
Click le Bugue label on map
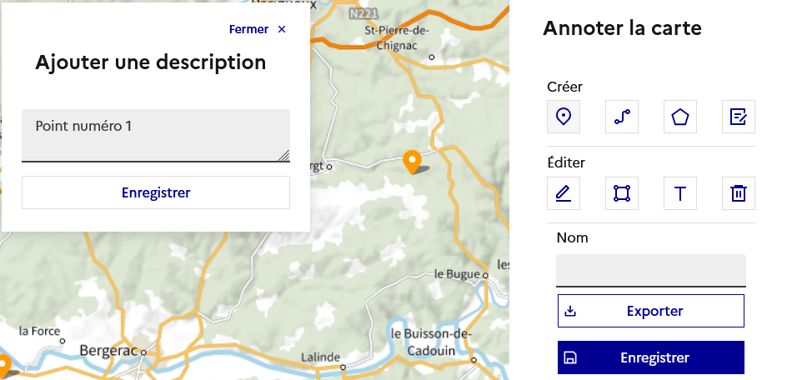pyautogui.click(x=457, y=273)
